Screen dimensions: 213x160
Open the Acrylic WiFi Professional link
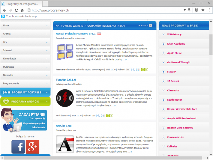pyautogui.click(x=181, y=118)
